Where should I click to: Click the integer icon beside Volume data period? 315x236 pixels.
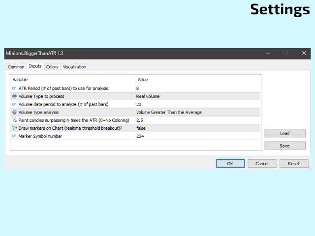14,104
